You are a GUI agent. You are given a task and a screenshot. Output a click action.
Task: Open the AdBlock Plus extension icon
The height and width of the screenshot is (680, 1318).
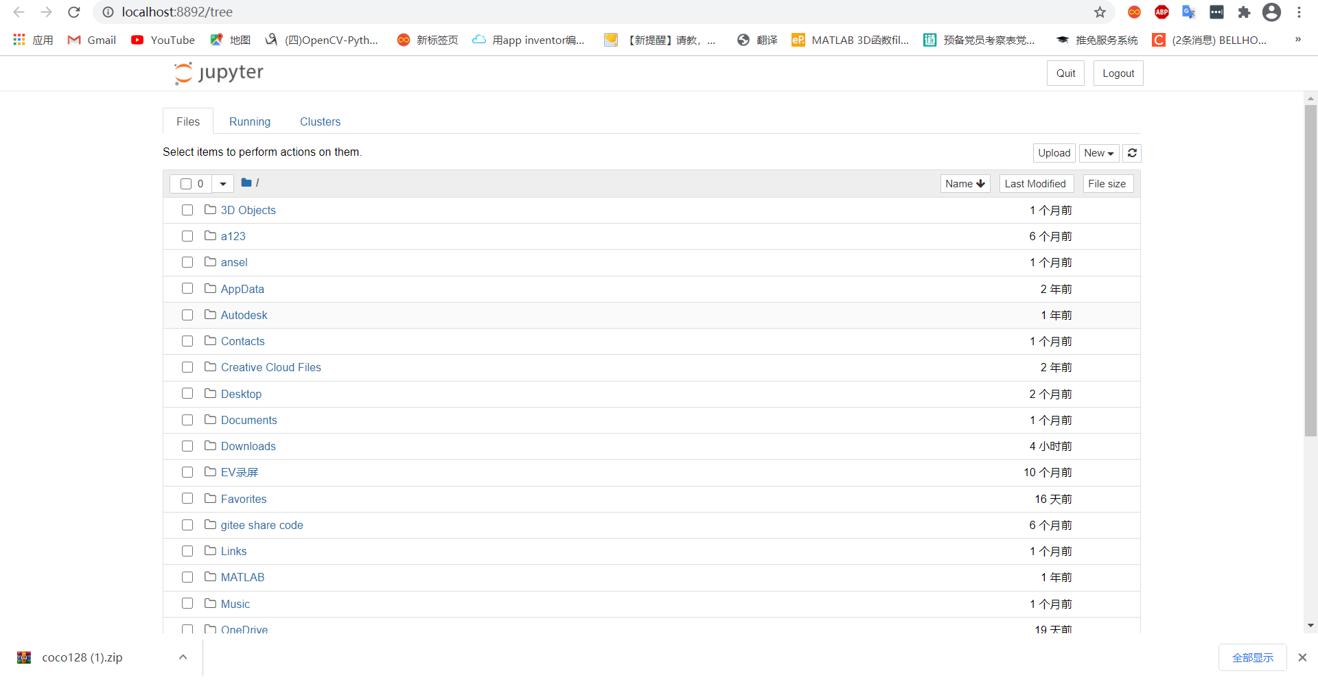[x=1161, y=12]
